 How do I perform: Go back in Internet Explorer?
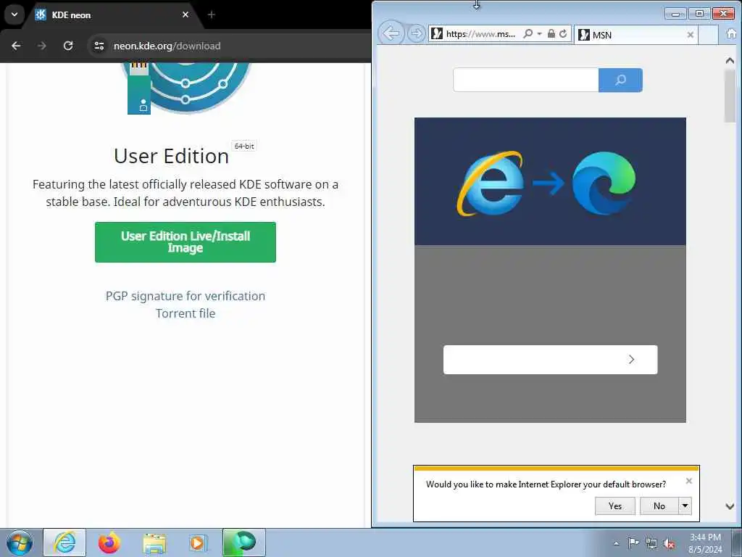click(x=391, y=33)
